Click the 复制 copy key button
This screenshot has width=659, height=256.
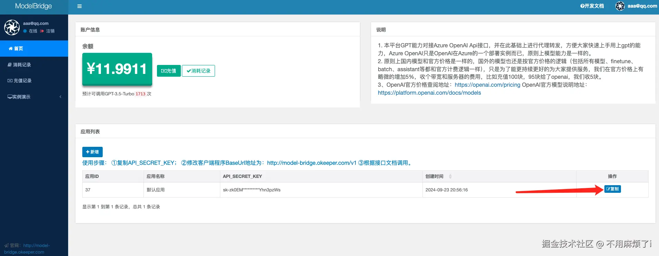[613, 189]
